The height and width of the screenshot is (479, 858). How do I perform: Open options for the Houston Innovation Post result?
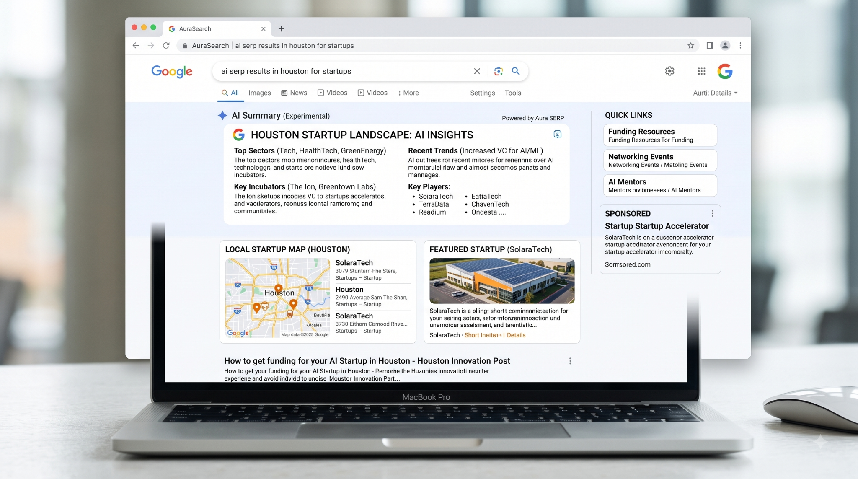coord(570,361)
